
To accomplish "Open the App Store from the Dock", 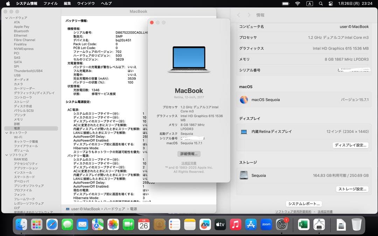I will [251, 225].
